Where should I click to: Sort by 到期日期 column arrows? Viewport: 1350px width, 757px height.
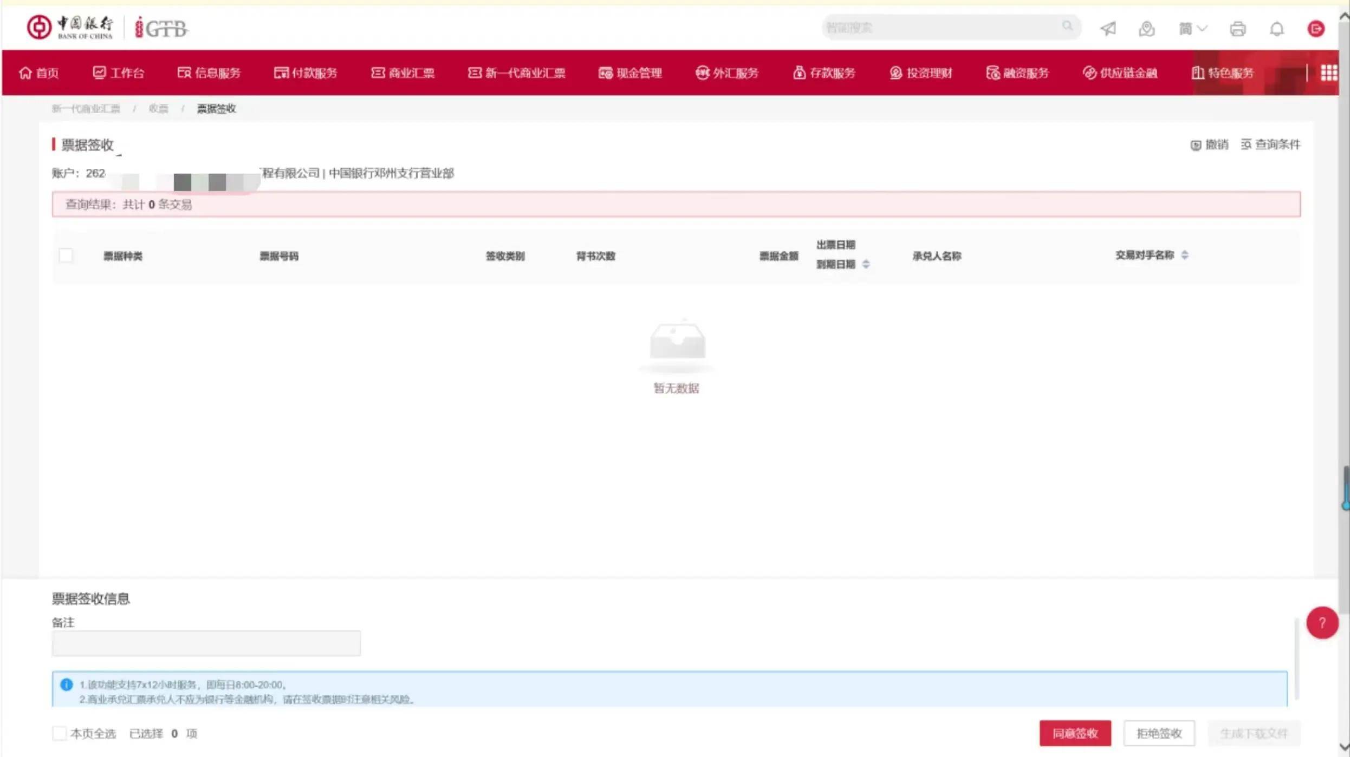[866, 264]
